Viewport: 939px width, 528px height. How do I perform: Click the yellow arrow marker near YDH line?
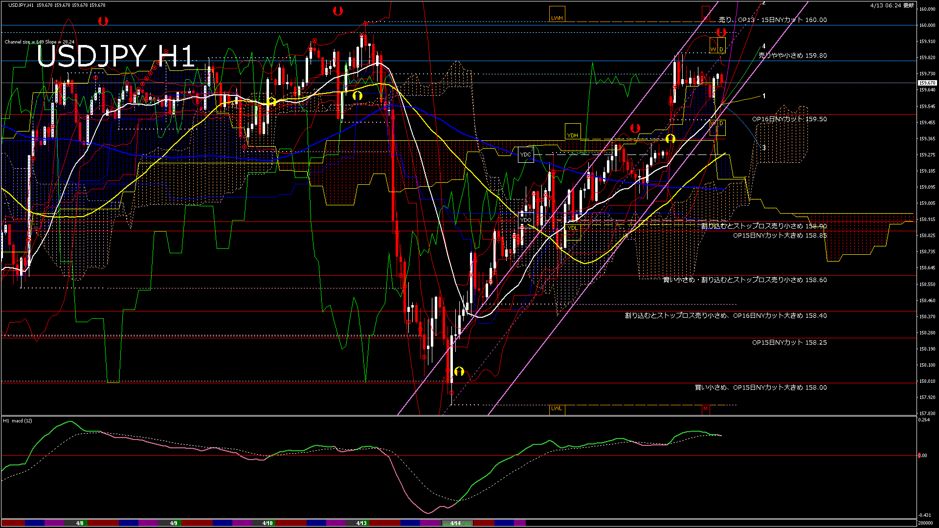pos(670,139)
